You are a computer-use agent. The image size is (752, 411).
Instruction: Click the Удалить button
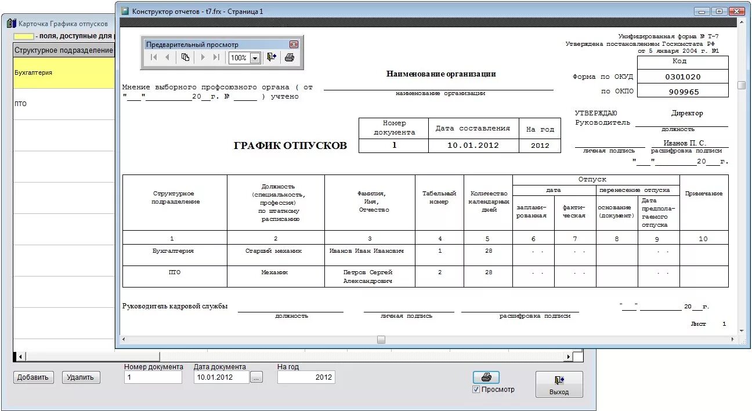[81, 377]
